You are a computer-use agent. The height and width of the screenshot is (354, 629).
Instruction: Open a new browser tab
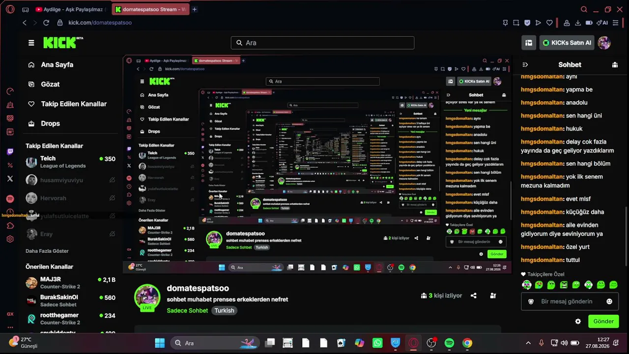click(x=195, y=9)
